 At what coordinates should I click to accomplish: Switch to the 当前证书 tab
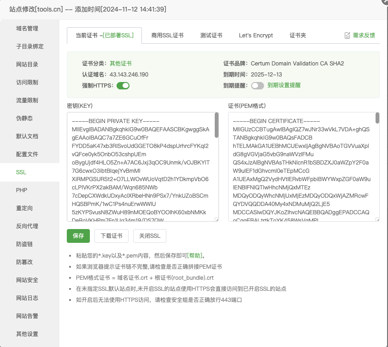pyautogui.click(x=104, y=35)
